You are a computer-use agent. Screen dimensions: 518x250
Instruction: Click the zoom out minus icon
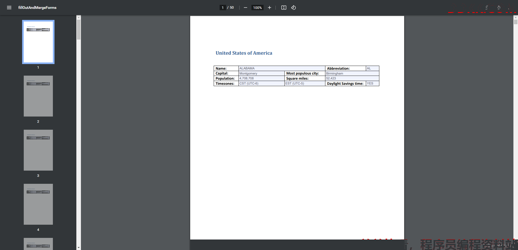pos(246,8)
